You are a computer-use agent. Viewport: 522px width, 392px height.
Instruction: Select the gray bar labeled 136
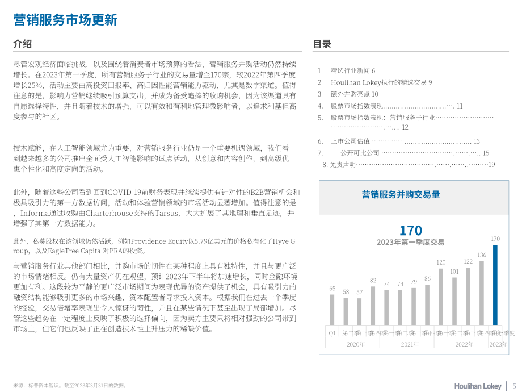pyautogui.click(x=481, y=293)
